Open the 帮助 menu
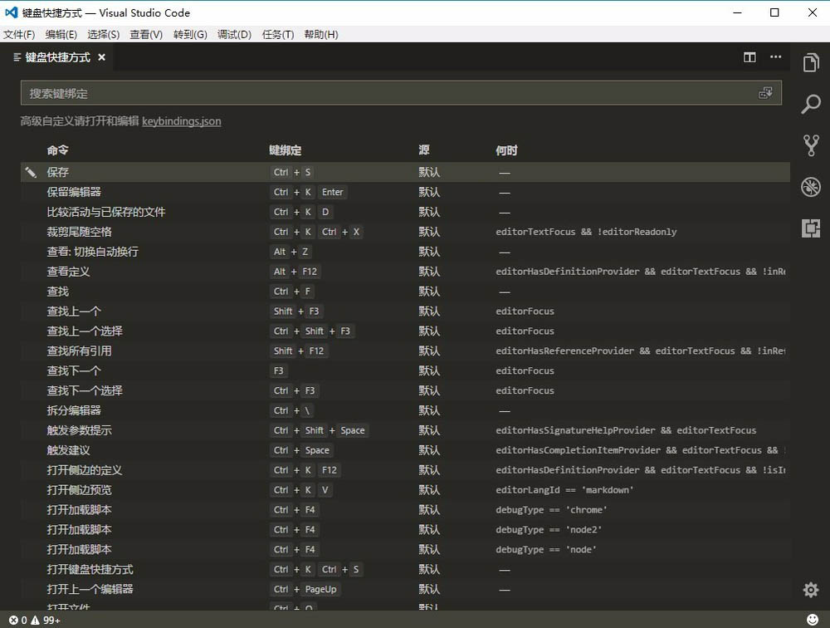This screenshot has height=628, width=830. [320, 34]
